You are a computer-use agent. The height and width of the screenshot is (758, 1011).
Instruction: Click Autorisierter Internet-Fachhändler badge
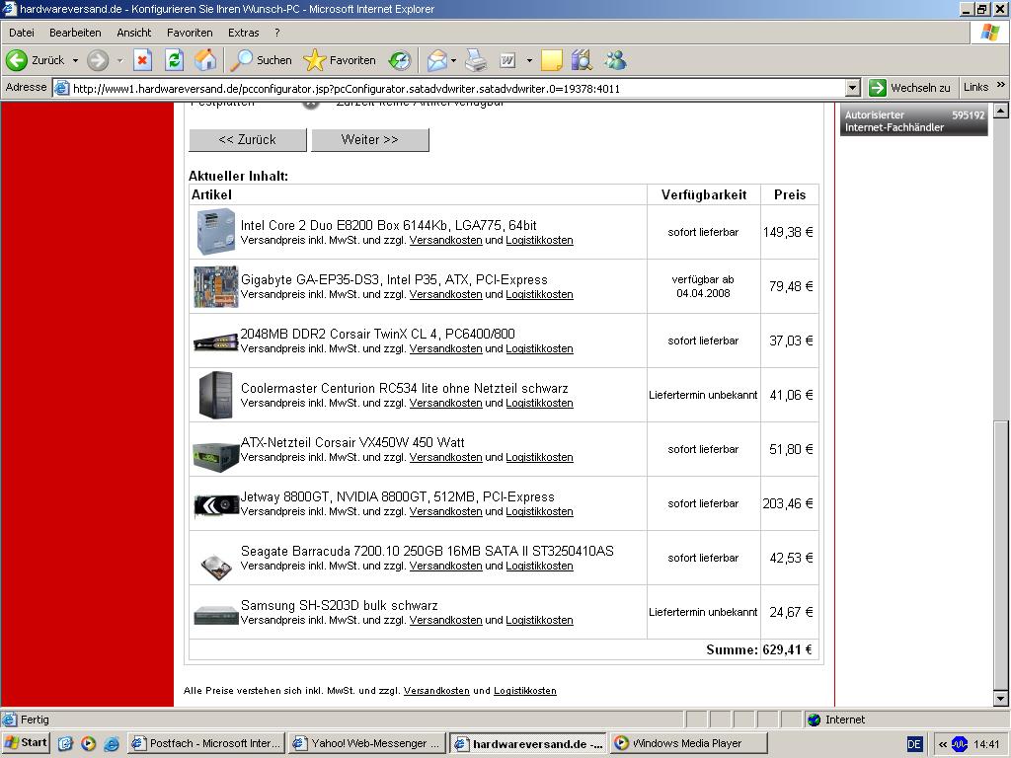pos(913,119)
